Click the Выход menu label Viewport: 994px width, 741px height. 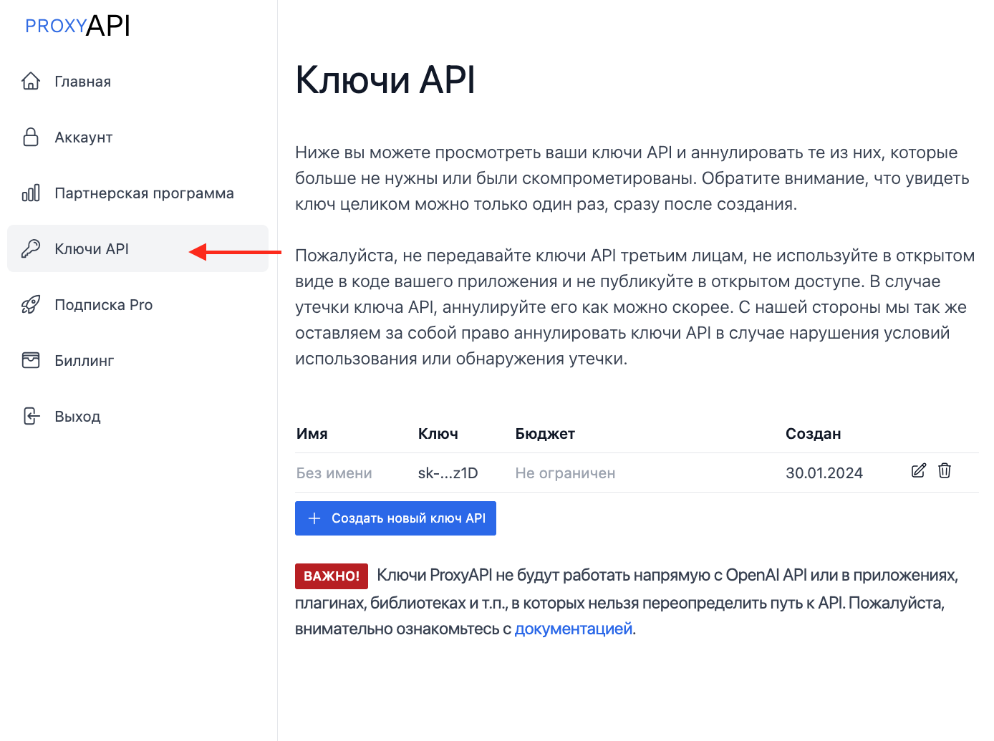(x=77, y=417)
